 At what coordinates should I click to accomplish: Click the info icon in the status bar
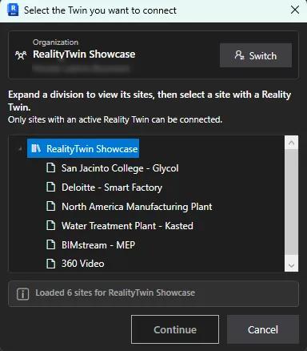click(x=22, y=294)
